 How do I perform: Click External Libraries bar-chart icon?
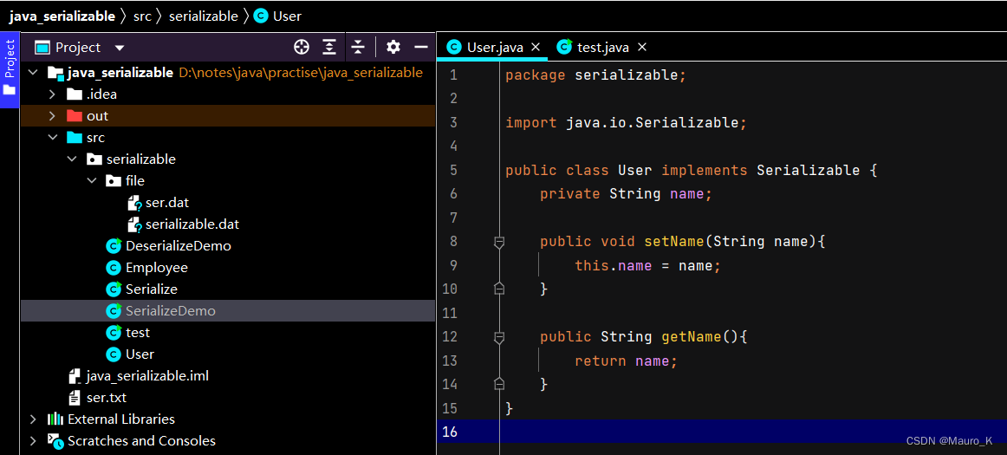click(x=55, y=419)
